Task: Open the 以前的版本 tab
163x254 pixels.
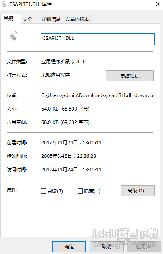Action: 77,19
